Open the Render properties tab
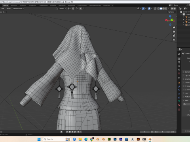The height and width of the screenshot is (142, 190). click(179, 59)
